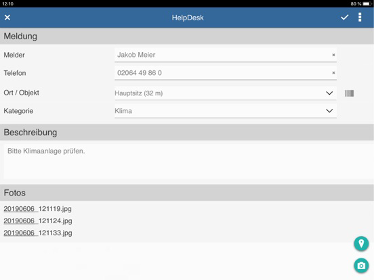Tap the location pin floating button
The width and height of the screenshot is (374, 280).
(x=361, y=243)
